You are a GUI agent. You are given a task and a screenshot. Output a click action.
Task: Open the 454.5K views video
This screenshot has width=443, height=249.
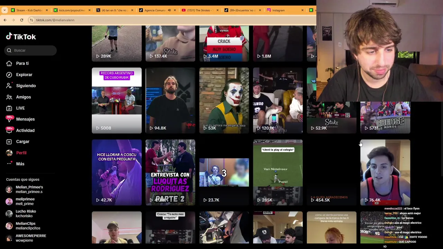pos(332,172)
